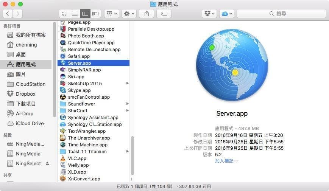Viewport: 329px width, 191px height.
Task: Click the XnConvert.app icon
Action: coord(63,179)
